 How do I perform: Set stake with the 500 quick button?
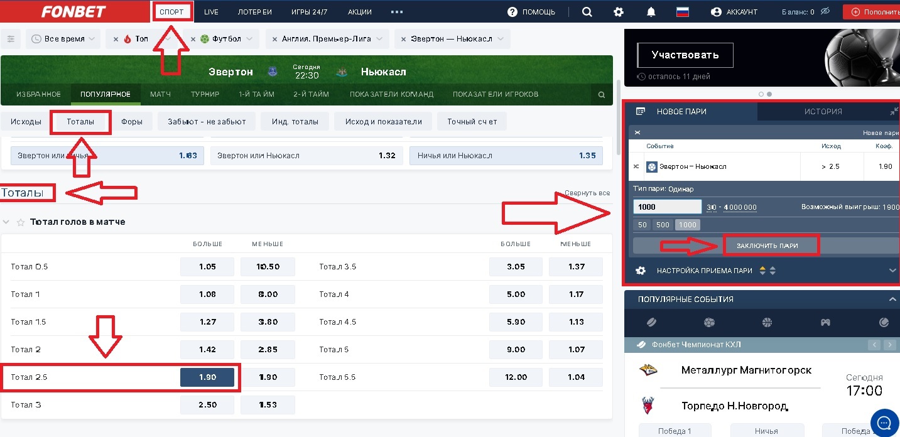(663, 225)
